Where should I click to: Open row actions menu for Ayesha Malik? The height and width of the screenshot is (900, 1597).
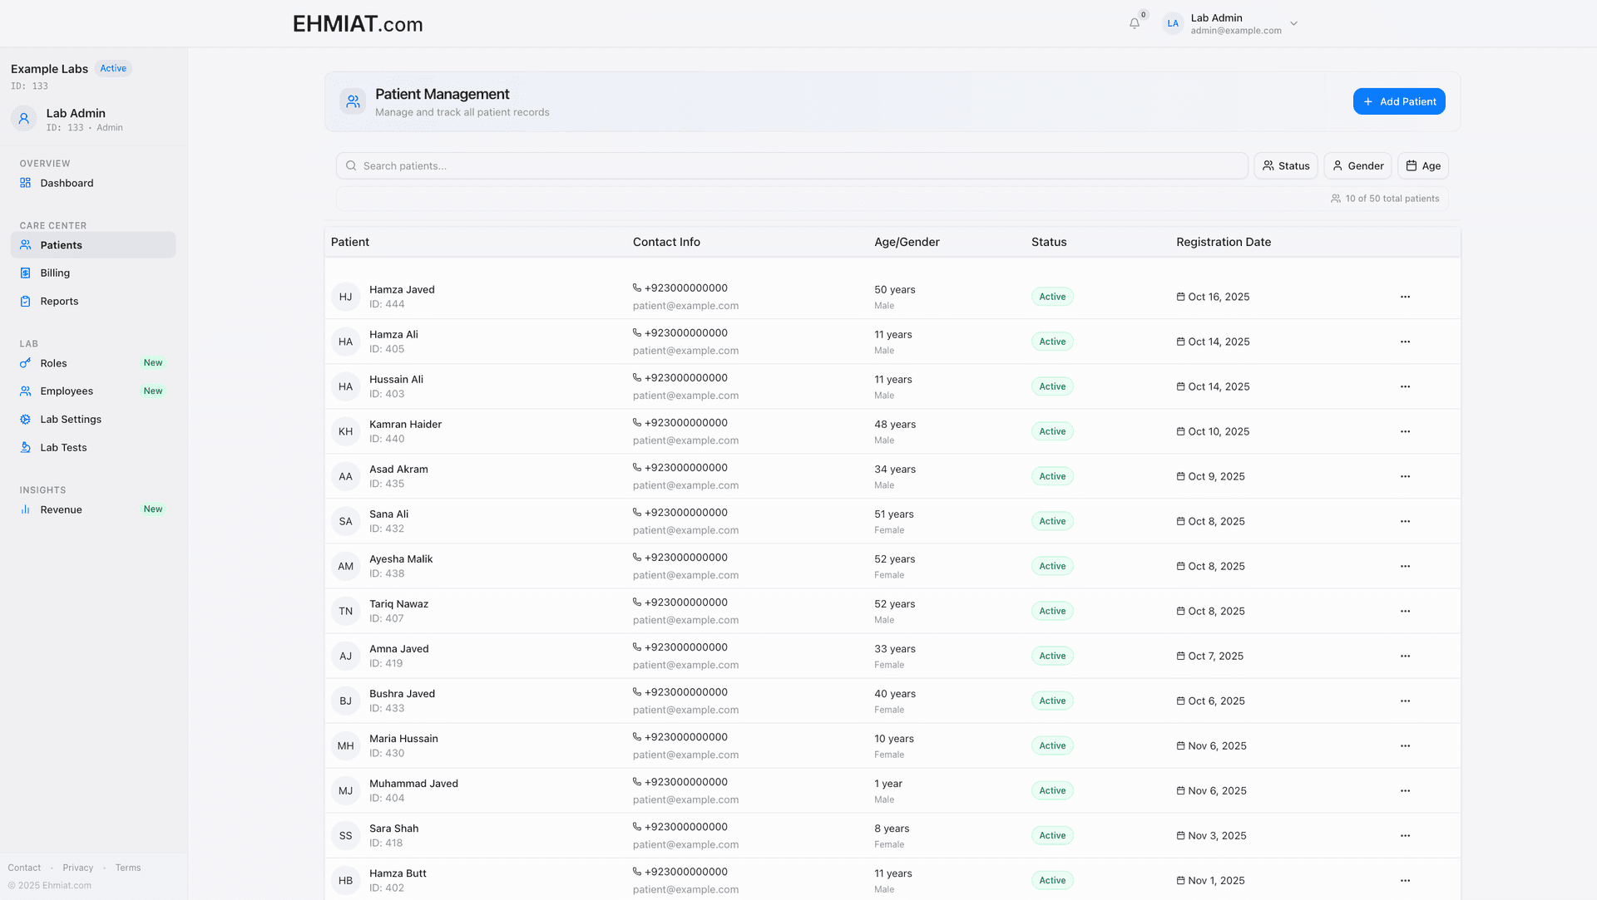click(1405, 566)
